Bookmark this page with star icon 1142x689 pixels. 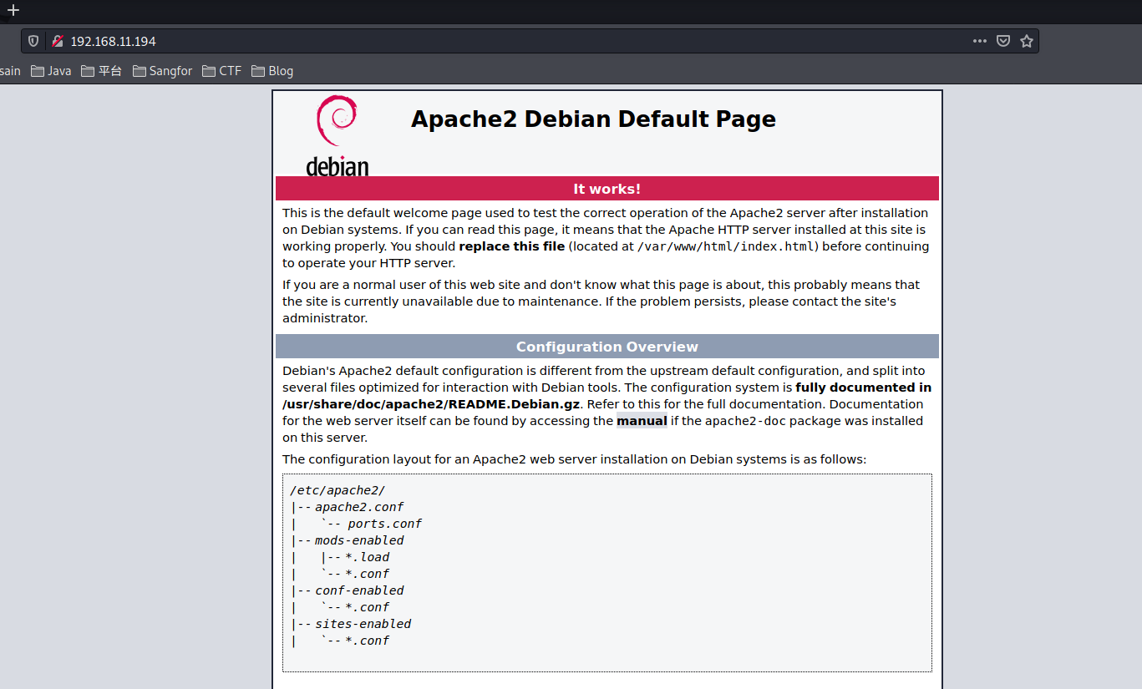(1027, 41)
